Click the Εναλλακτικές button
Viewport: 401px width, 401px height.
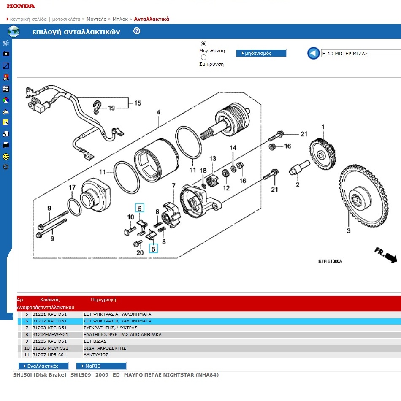point(43,366)
